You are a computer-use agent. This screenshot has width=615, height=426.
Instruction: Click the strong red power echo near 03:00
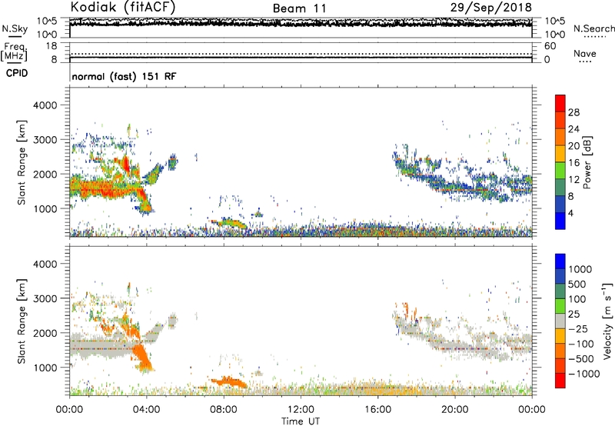pos(126,164)
